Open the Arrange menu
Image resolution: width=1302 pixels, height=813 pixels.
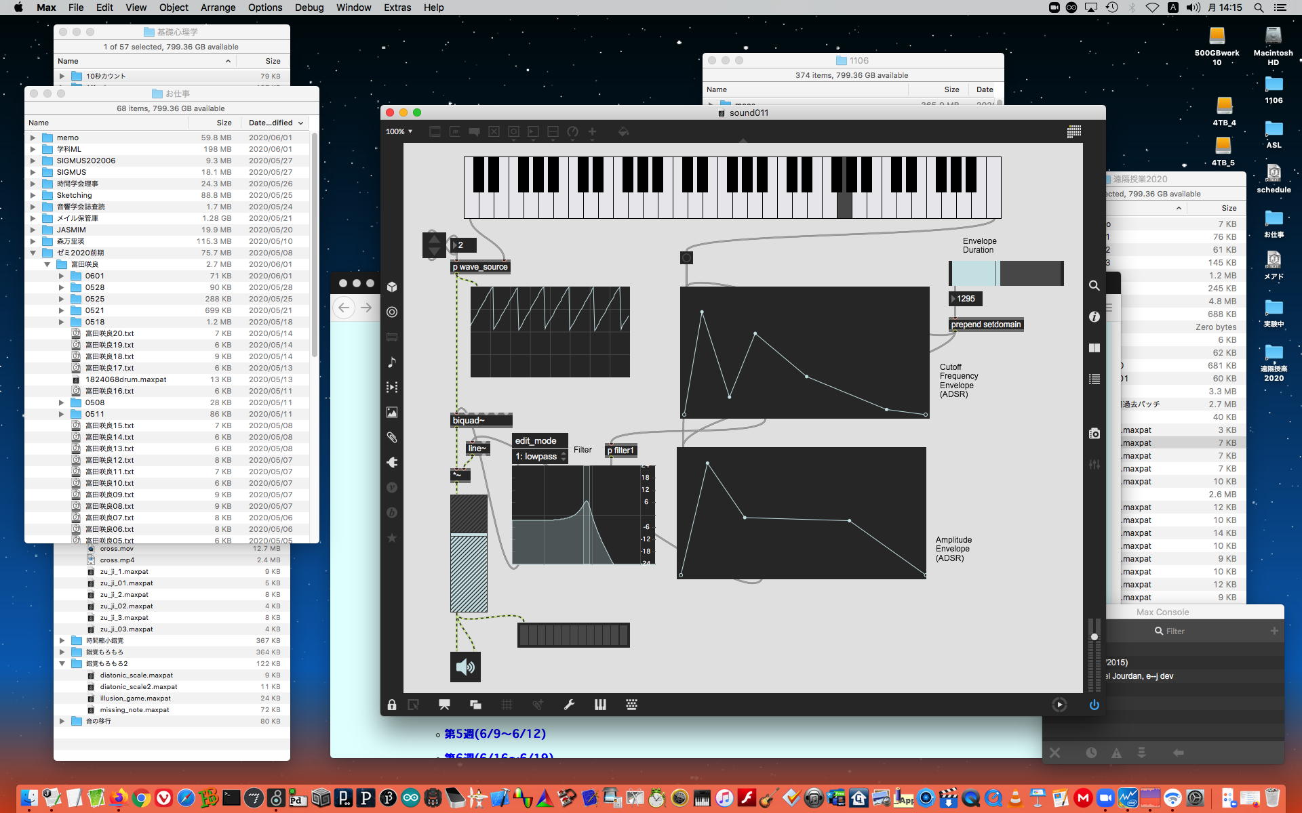[x=218, y=7]
